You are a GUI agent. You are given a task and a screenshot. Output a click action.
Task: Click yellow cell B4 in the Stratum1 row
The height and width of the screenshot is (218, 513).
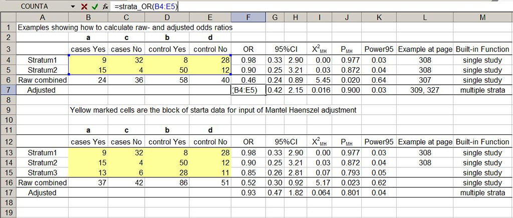coord(88,60)
